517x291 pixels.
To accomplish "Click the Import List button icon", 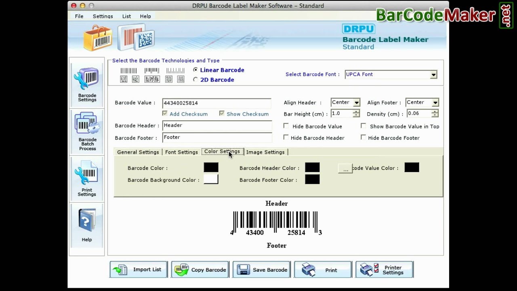I will tap(120, 270).
